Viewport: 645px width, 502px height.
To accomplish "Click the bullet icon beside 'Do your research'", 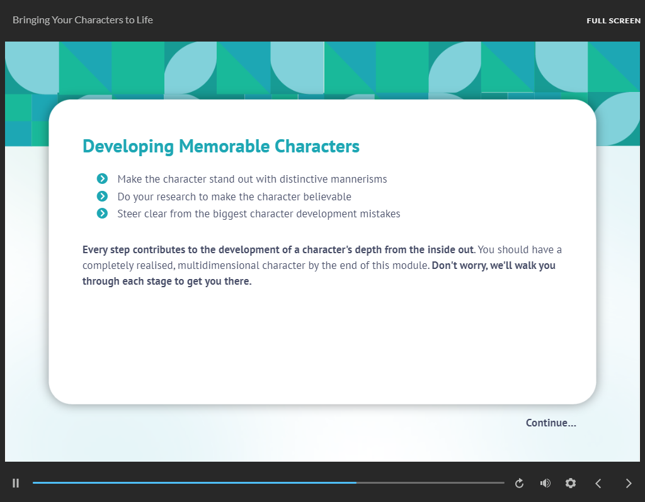I will 103,197.
